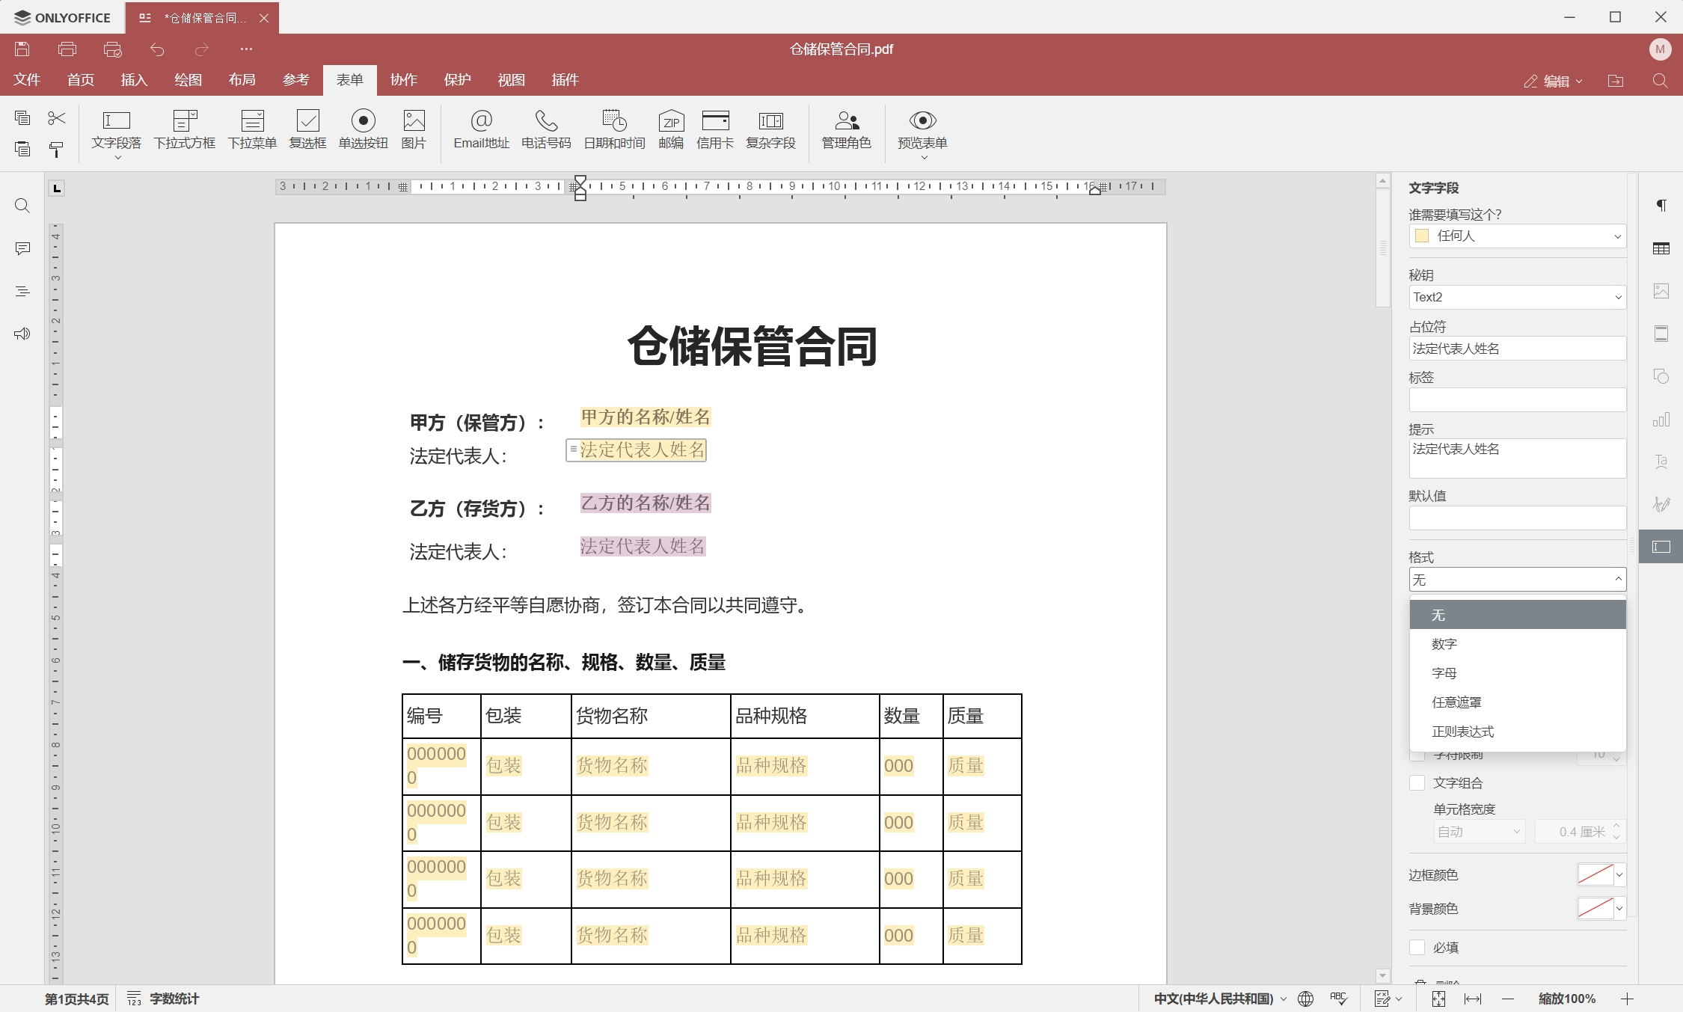
Task: Expand the 任何人 role dropdown
Action: 1517,236
